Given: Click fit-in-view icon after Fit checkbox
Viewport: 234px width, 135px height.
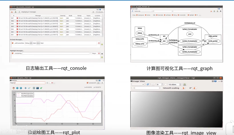Looking at the screenshot, I should tap(200, 15).
